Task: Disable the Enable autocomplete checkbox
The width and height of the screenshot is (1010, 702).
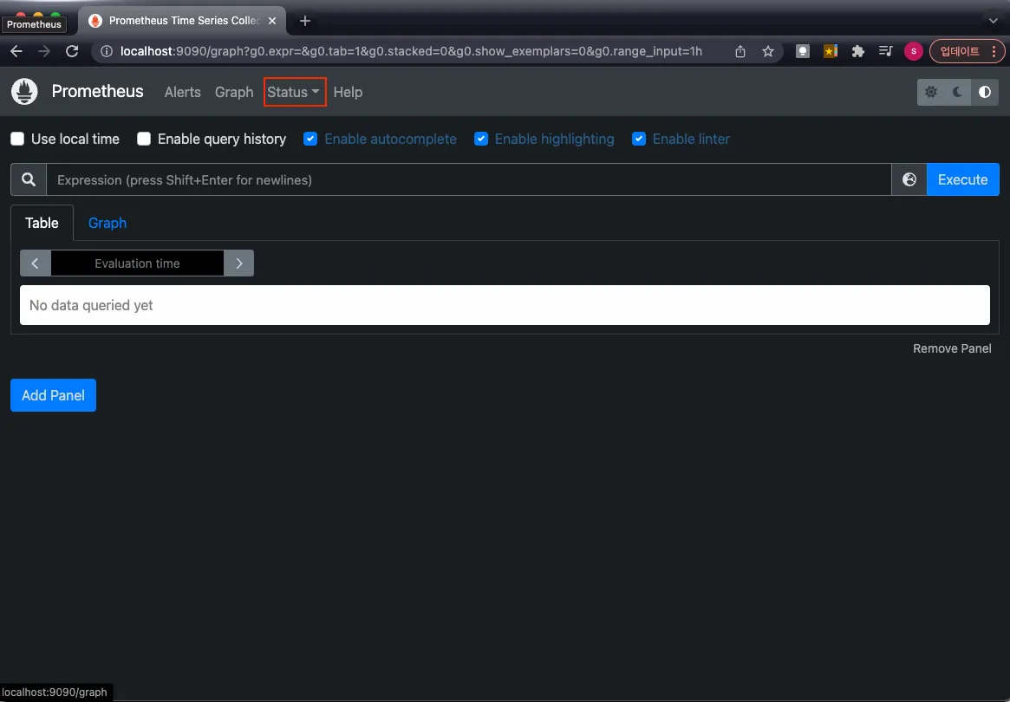Action: coord(310,140)
